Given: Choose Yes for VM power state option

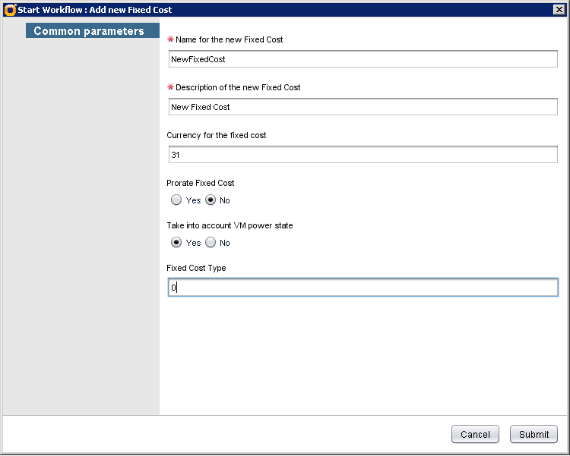Looking at the screenshot, I should coord(176,243).
